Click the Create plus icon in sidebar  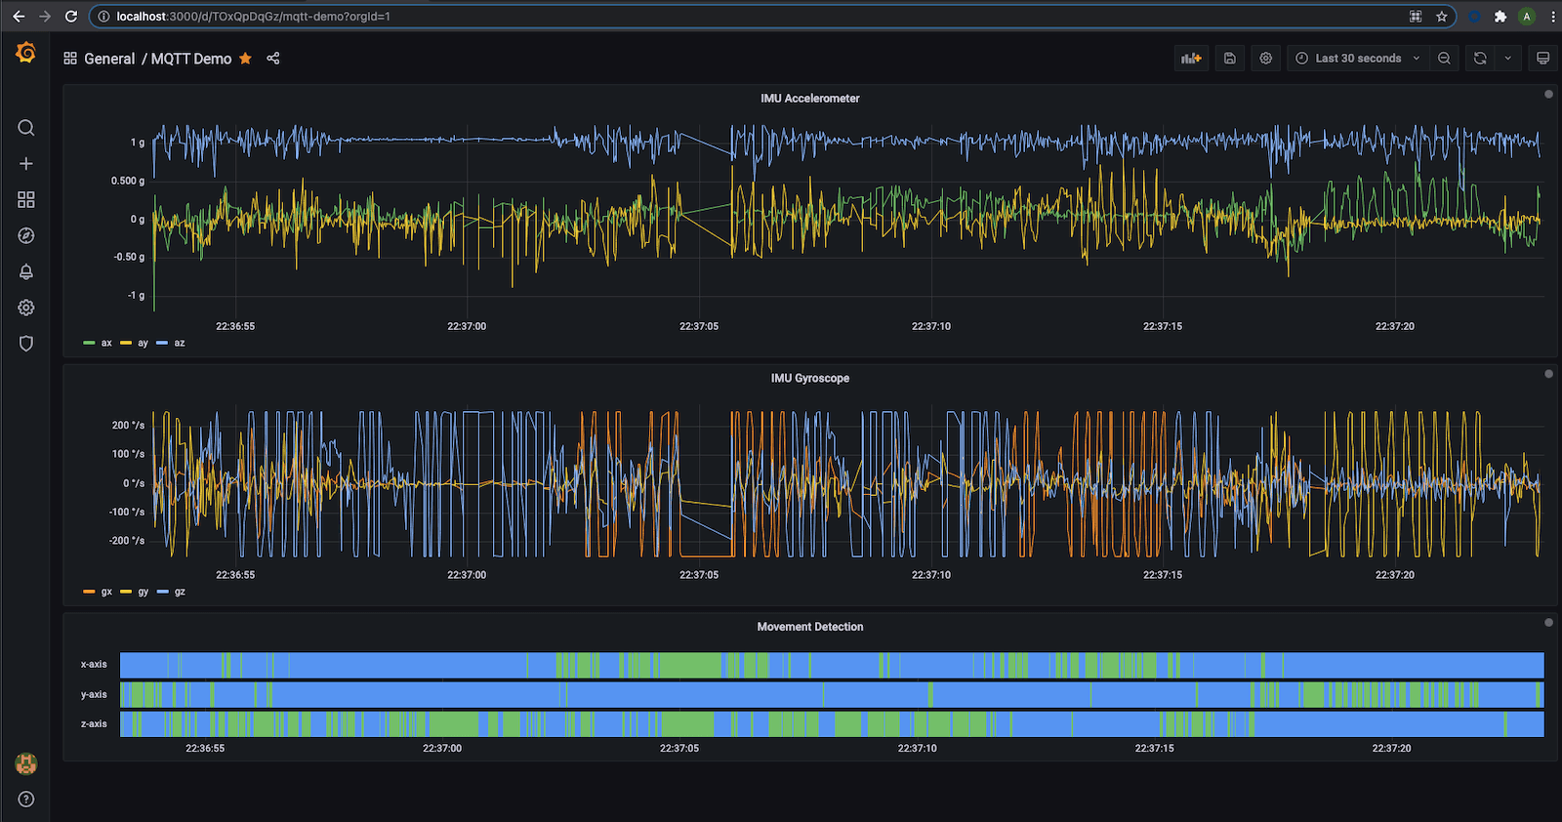[x=26, y=164]
